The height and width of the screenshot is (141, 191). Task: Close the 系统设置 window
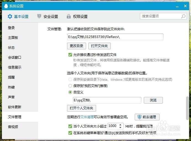(185, 6)
